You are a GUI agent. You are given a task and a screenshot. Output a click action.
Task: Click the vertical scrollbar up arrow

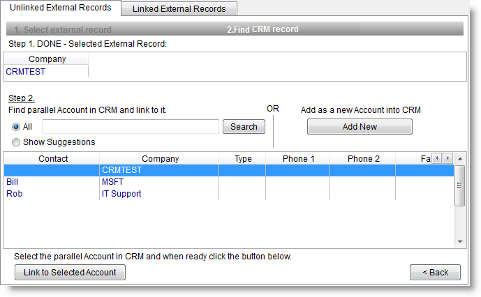pos(459,169)
